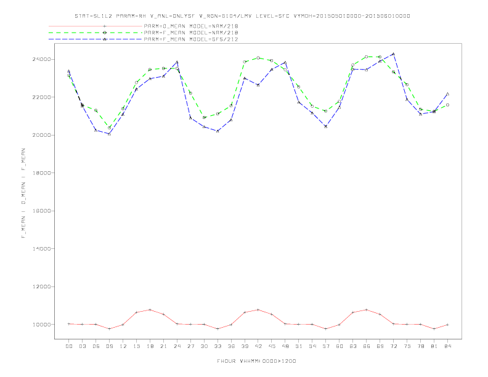Click x-axis tick label 51
The height and width of the screenshot is (377, 488).
pyautogui.click(x=299, y=346)
